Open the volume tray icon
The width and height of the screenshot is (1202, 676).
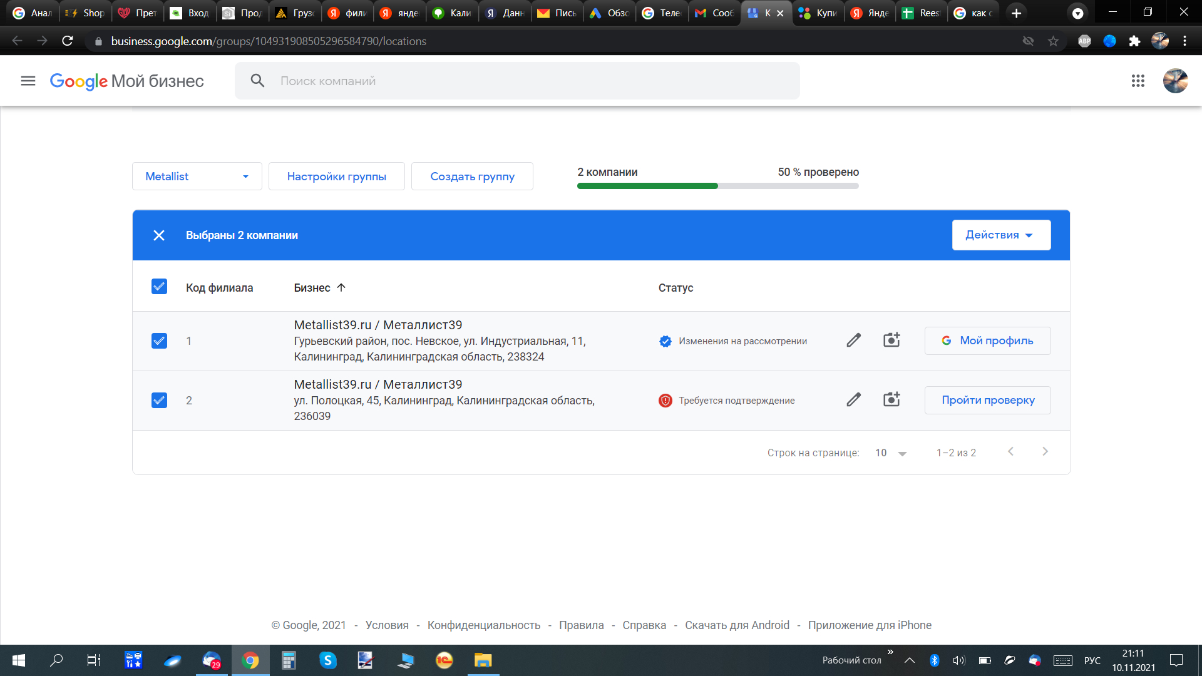[x=959, y=660]
